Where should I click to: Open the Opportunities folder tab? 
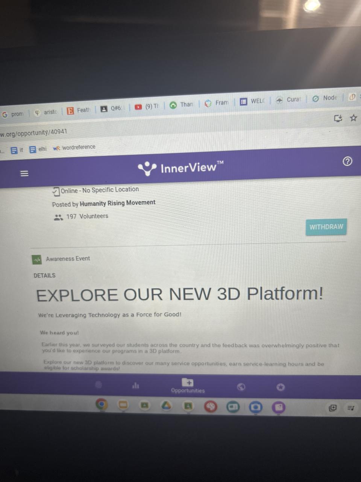pyautogui.click(x=188, y=386)
